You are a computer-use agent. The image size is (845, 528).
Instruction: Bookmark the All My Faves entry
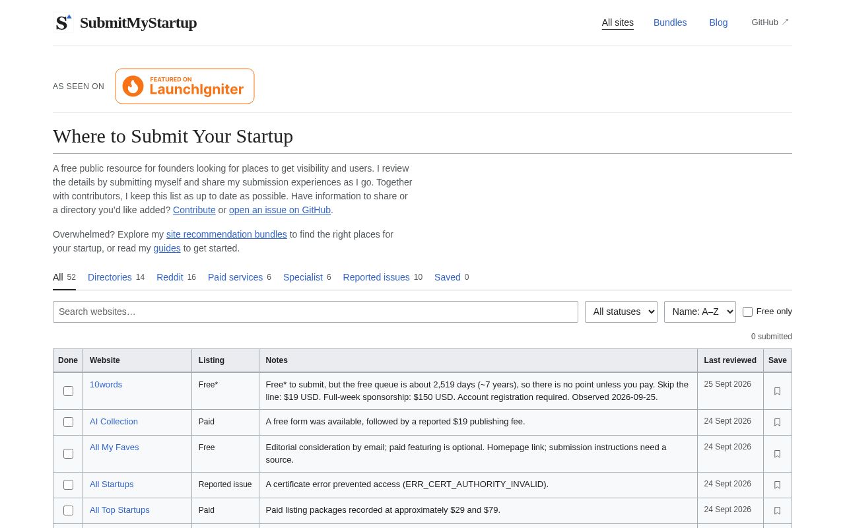[777, 454]
